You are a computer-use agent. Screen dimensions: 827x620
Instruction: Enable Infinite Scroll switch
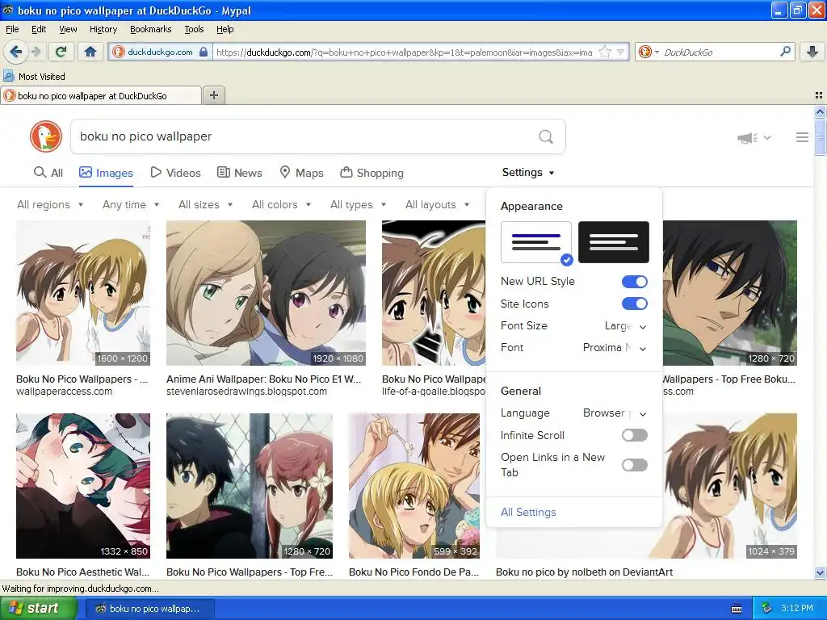(635, 435)
